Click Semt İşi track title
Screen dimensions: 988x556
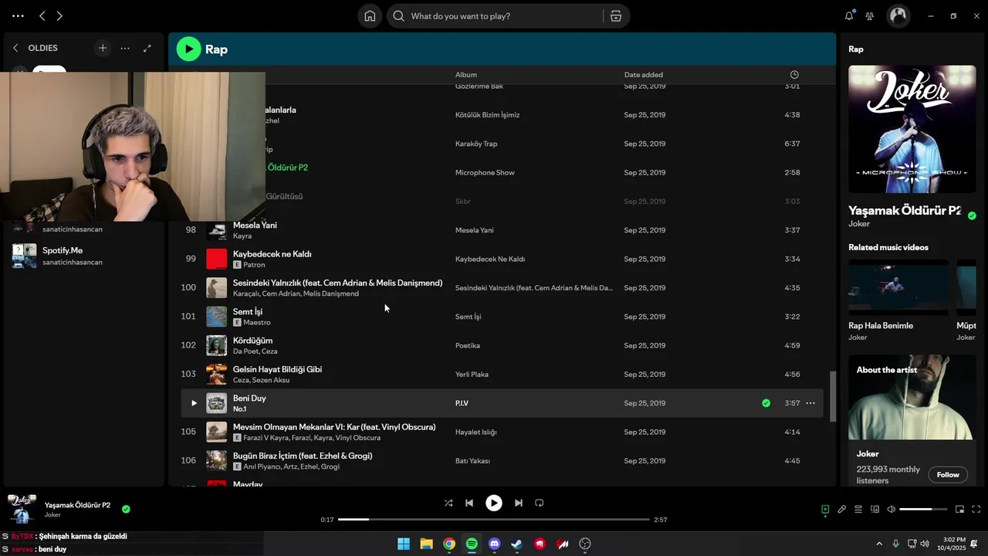248,311
